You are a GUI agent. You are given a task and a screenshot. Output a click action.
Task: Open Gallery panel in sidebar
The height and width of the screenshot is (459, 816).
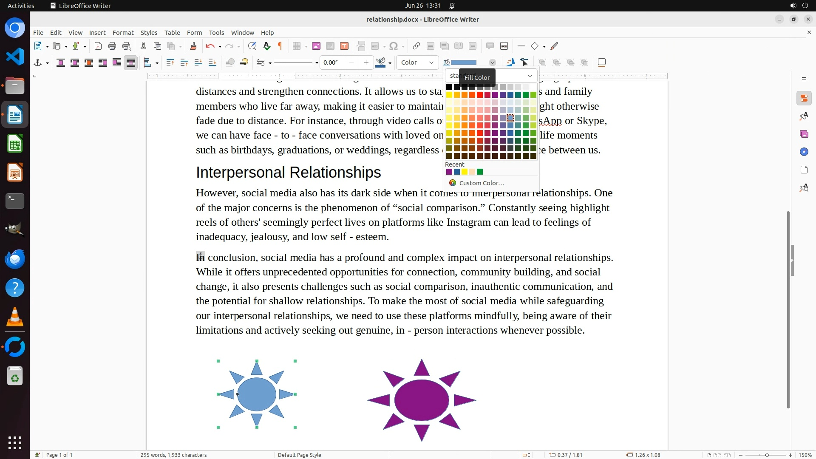(804, 134)
